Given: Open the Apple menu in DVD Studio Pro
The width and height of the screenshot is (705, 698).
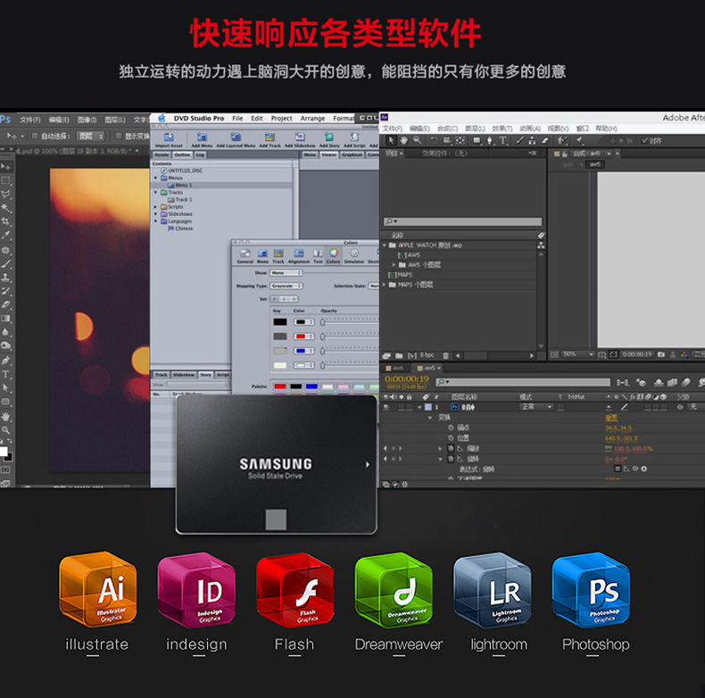Looking at the screenshot, I should (x=162, y=118).
